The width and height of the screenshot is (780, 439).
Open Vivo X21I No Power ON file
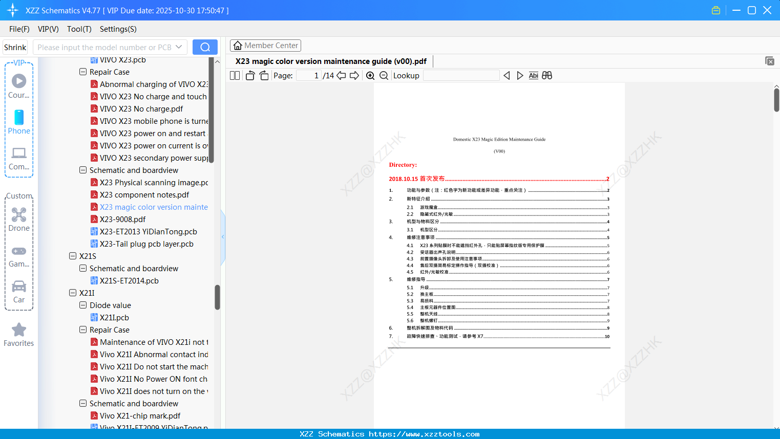point(149,379)
